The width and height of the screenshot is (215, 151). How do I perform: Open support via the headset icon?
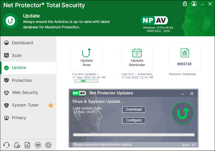point(7,145)
